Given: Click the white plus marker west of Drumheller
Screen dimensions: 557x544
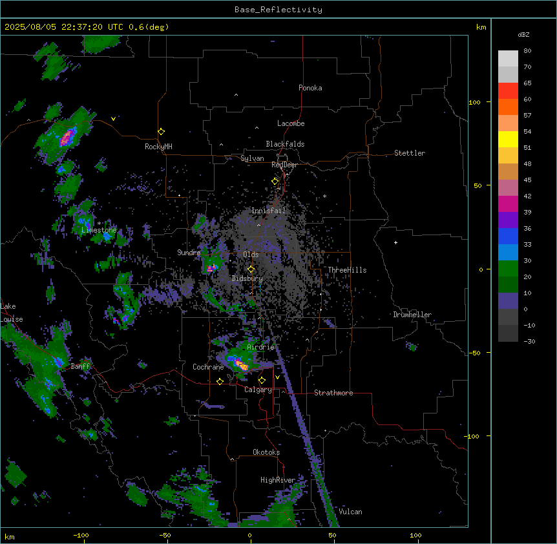Looking at the screenshot, I should pos(395,242).
